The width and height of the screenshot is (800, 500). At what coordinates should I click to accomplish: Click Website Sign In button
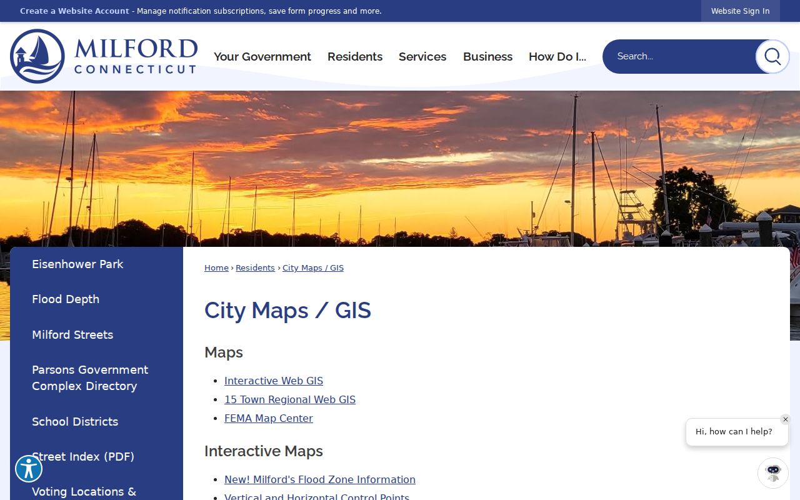741,11
